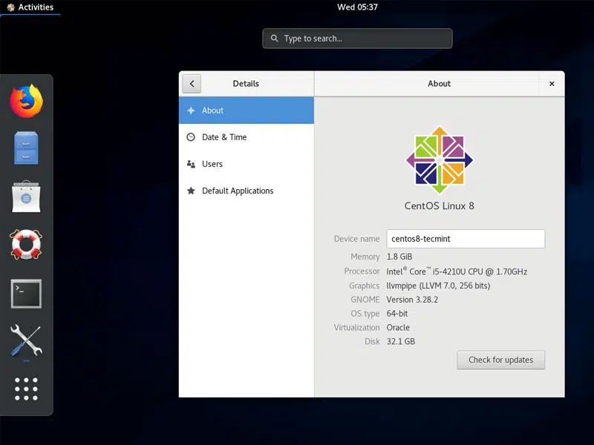Viewport: 594px width, 445px height.
Task: Click the About sparkle icon in sidebar
Action: (191, 111)
